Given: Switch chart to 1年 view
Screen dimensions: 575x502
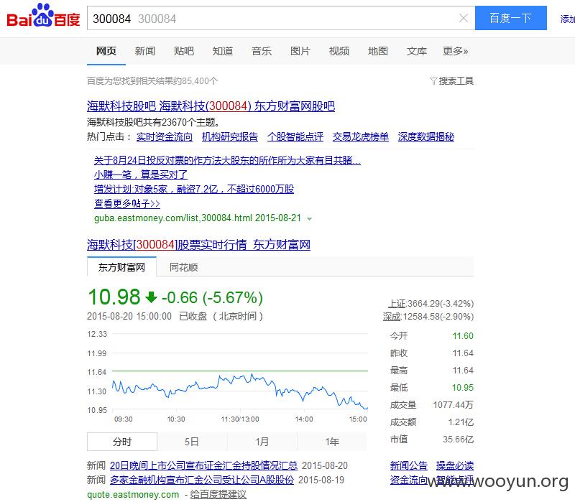Looking at the screenshot, I should point(332,442).
